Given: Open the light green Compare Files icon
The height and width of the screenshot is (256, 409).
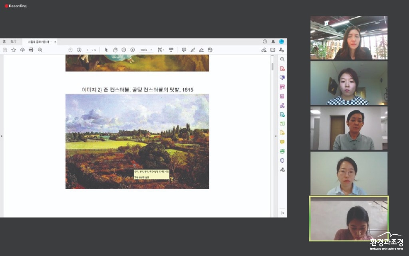Looking at the screenshot, I should [x=282, y=124].
